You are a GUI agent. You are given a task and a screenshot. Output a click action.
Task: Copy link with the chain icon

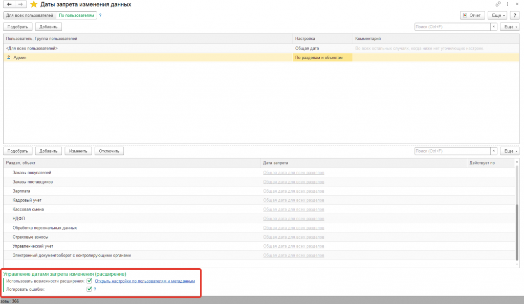[x=498, y=4]
